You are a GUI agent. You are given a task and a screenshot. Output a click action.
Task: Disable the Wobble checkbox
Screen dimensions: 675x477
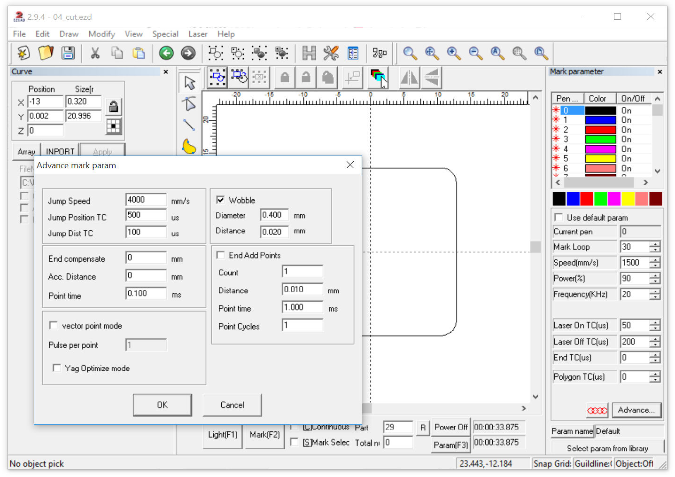(x=220, y=200)
